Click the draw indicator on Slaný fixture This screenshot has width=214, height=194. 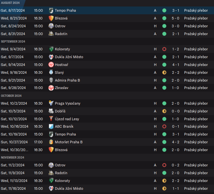pos(164,72)
